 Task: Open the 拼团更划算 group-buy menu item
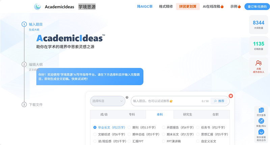coord(188,6)
